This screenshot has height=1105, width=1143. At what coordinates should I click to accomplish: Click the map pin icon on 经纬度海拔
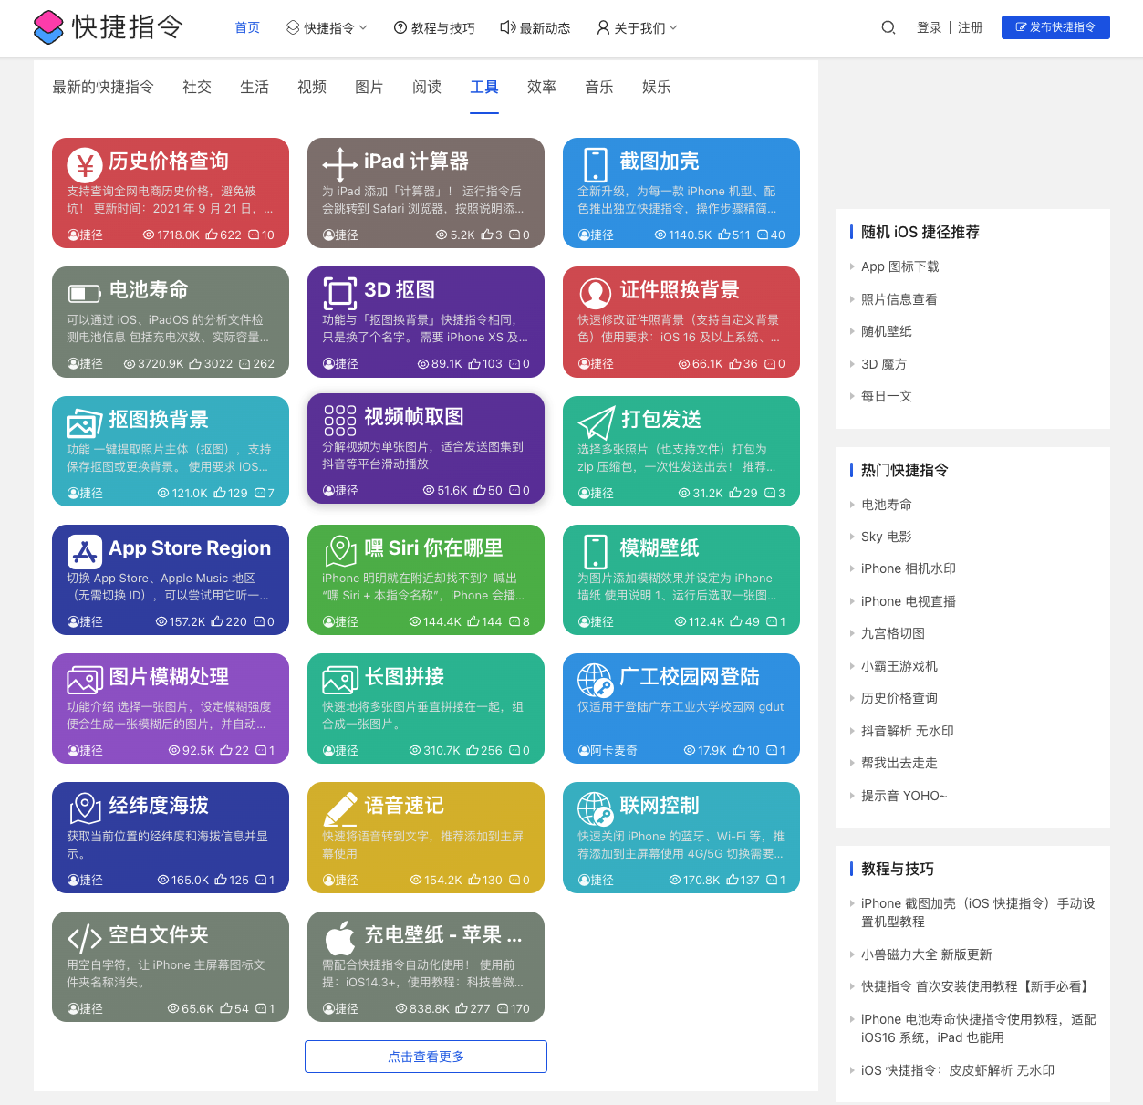[x=84, y=809]
